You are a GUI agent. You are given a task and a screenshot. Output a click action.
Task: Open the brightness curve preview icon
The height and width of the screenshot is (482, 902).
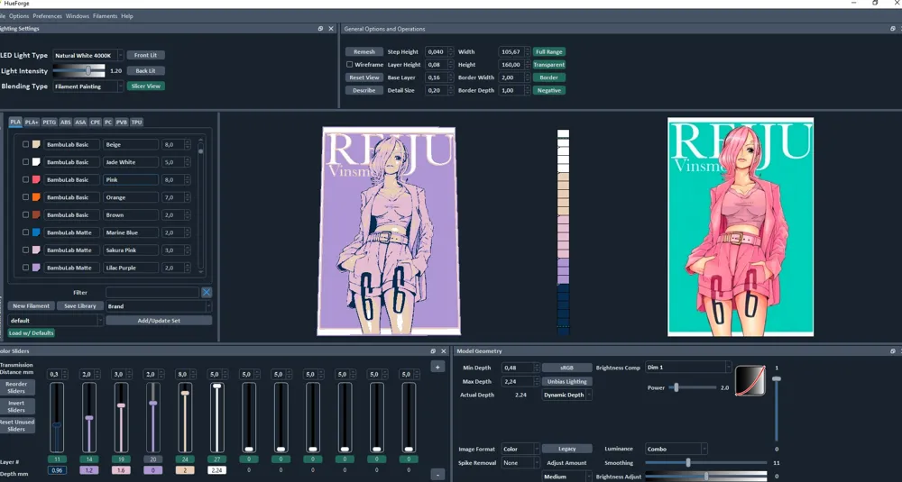[750, 380]
